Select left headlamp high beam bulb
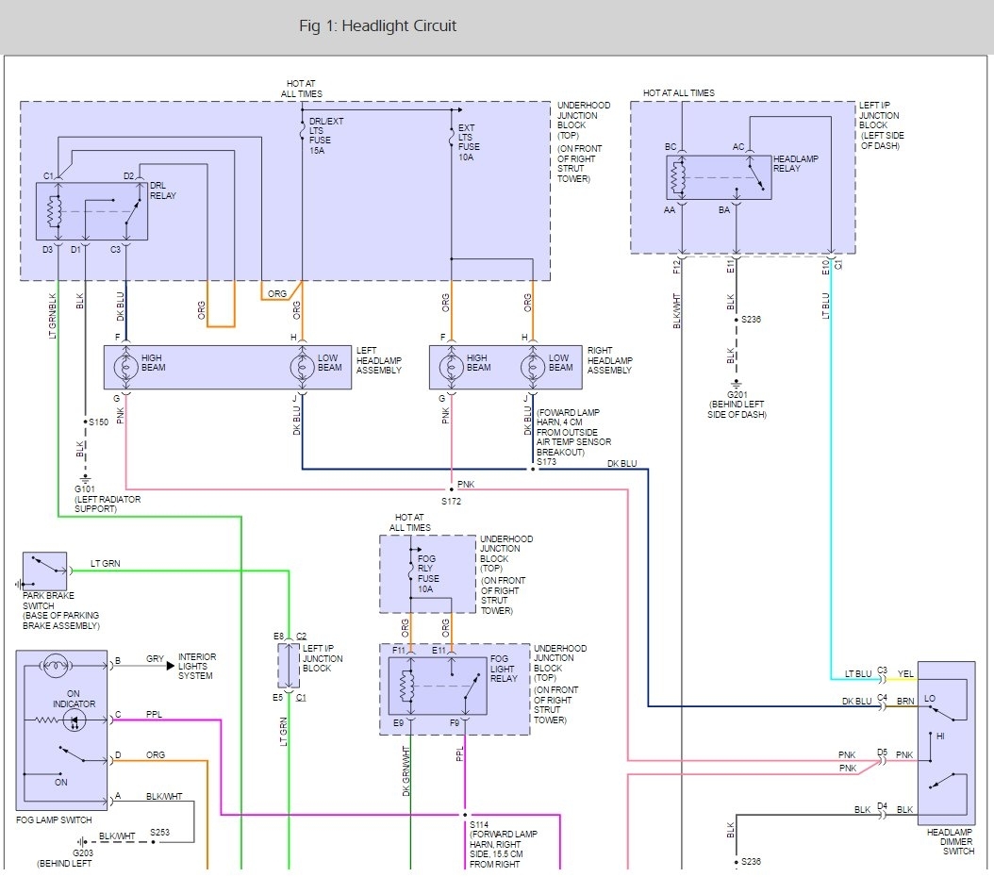Image resolution: width=994 pixels, height=877 pixels. (x=124, y=368)
